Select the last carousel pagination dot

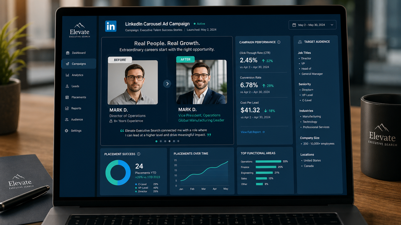click(178, 141)
